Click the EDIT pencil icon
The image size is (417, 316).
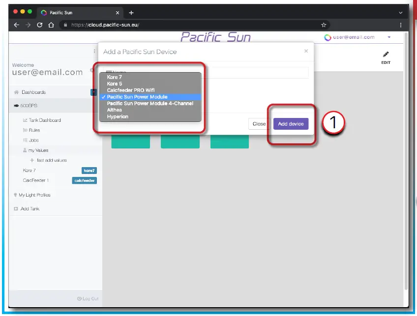pyautogui.click(x=386, y=55)
